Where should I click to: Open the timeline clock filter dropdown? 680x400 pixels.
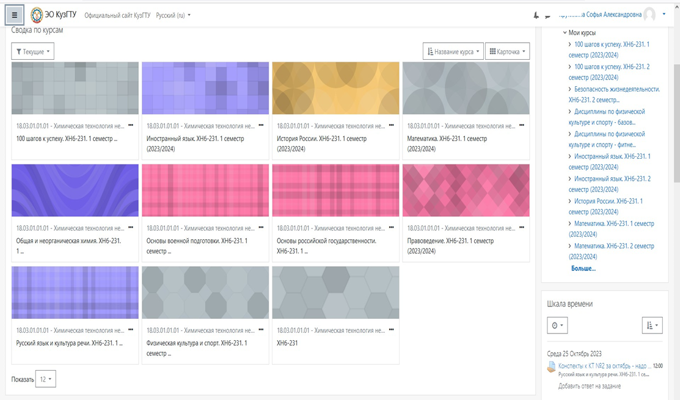[x=557, y=325]
